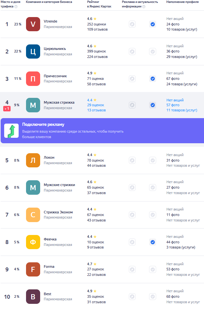The image size is (204, 309).
Task: Click the ad status icon for Стрижка Эконом
Action: pos(132,215)
